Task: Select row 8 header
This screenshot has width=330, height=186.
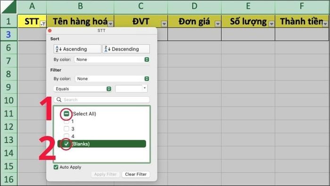Action: [x=8, y=74]
